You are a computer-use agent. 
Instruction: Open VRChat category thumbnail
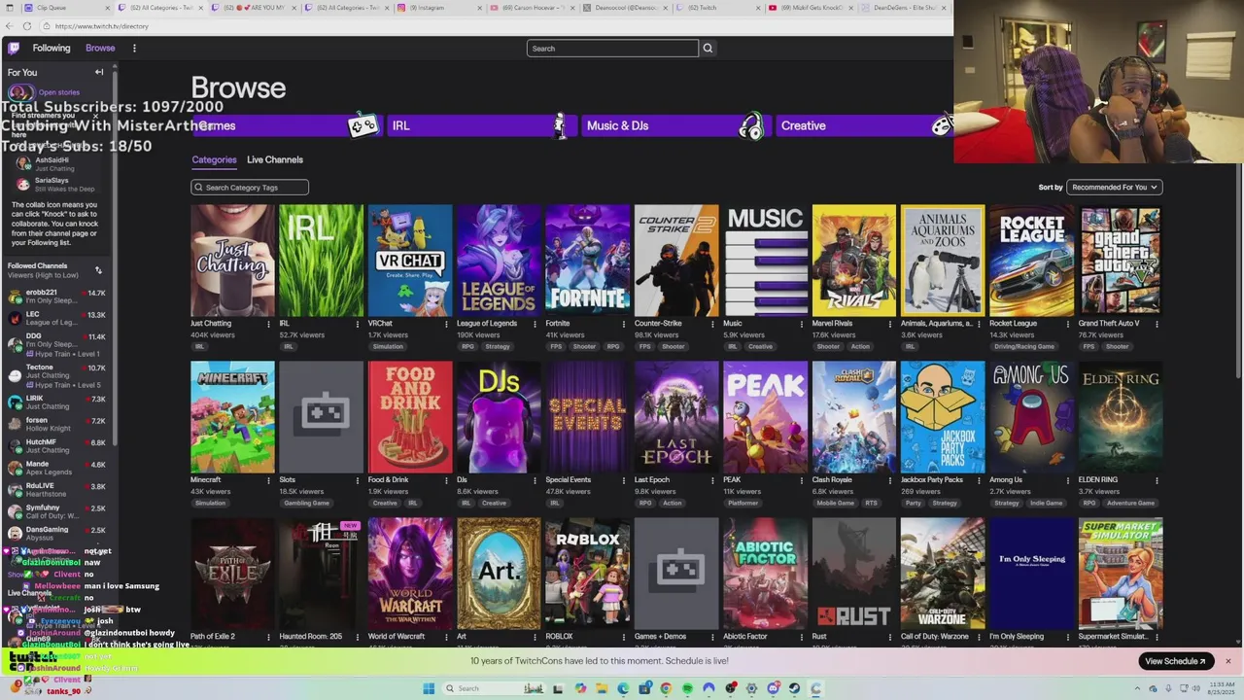coord(410,261)
